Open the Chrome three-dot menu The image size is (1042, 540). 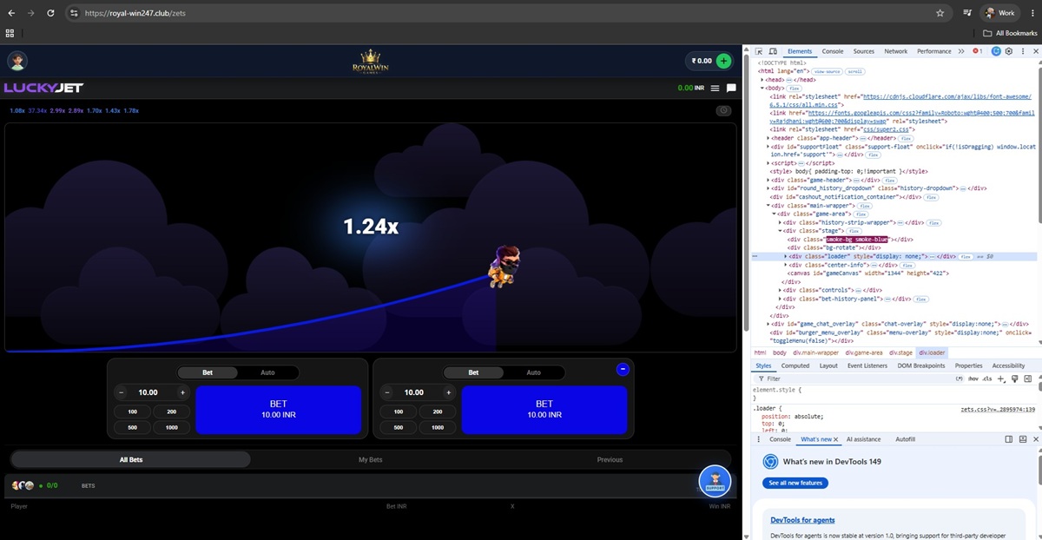(x=1032, y=13)
